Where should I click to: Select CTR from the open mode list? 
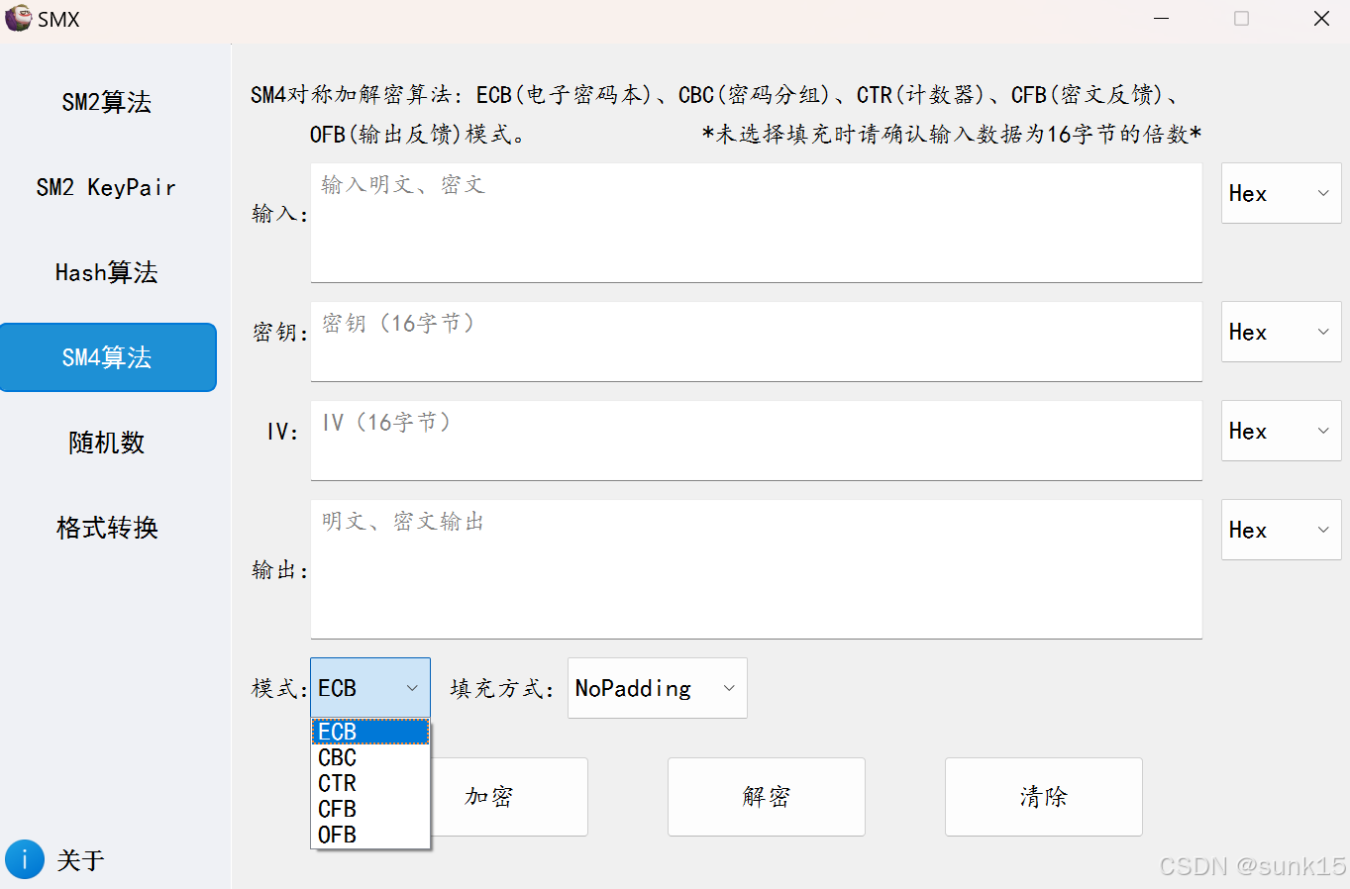[x=337, y=783]
